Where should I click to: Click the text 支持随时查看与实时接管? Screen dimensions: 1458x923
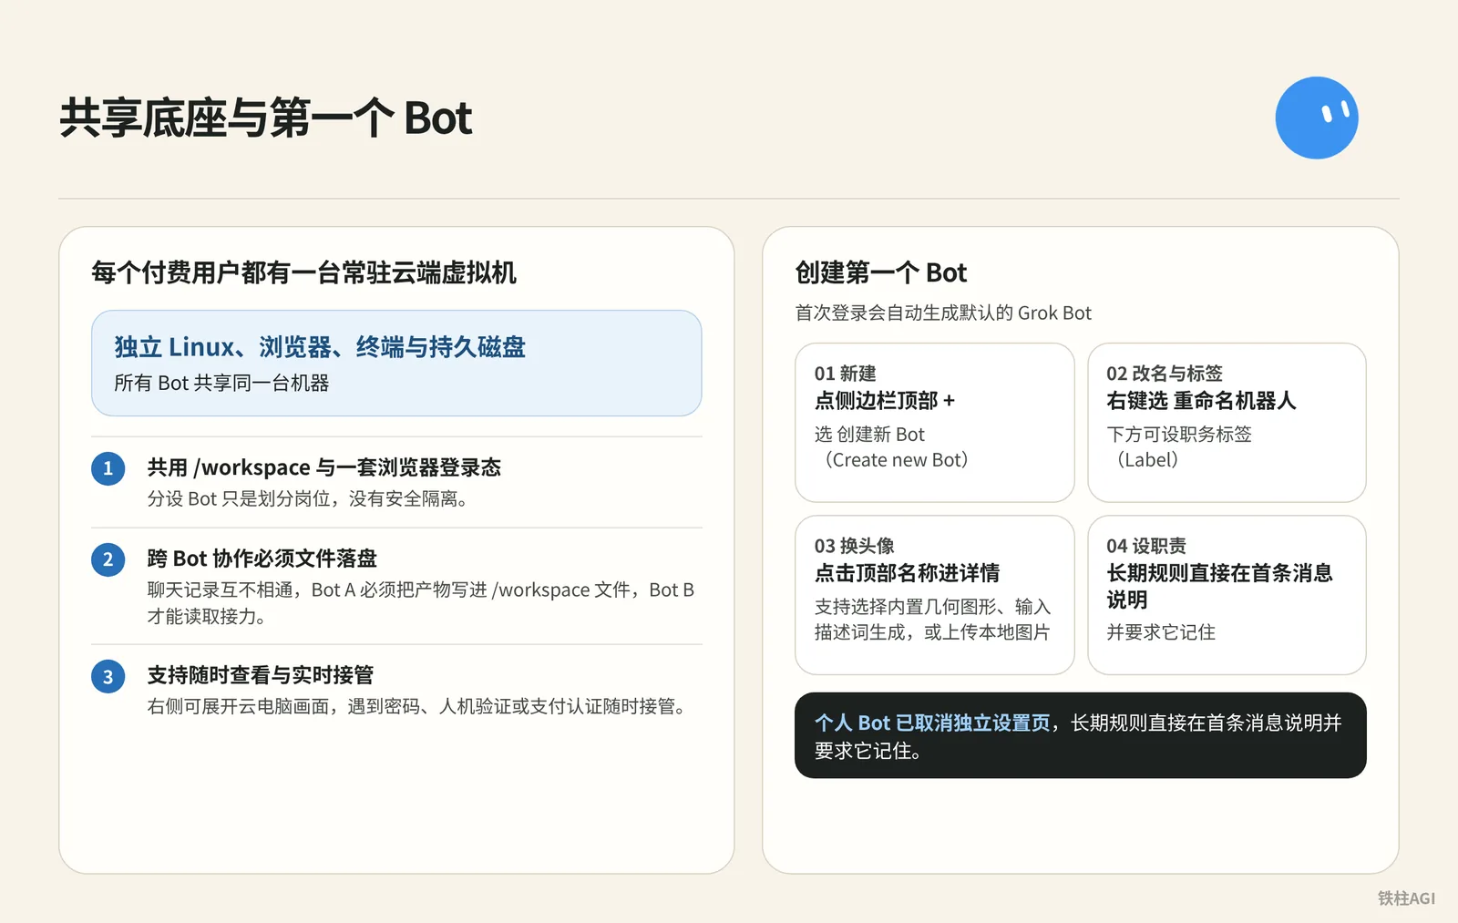tap(261, 675)
